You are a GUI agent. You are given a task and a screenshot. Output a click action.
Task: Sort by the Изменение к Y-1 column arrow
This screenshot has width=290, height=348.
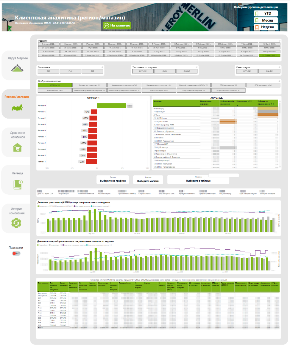tap(237, 105)
